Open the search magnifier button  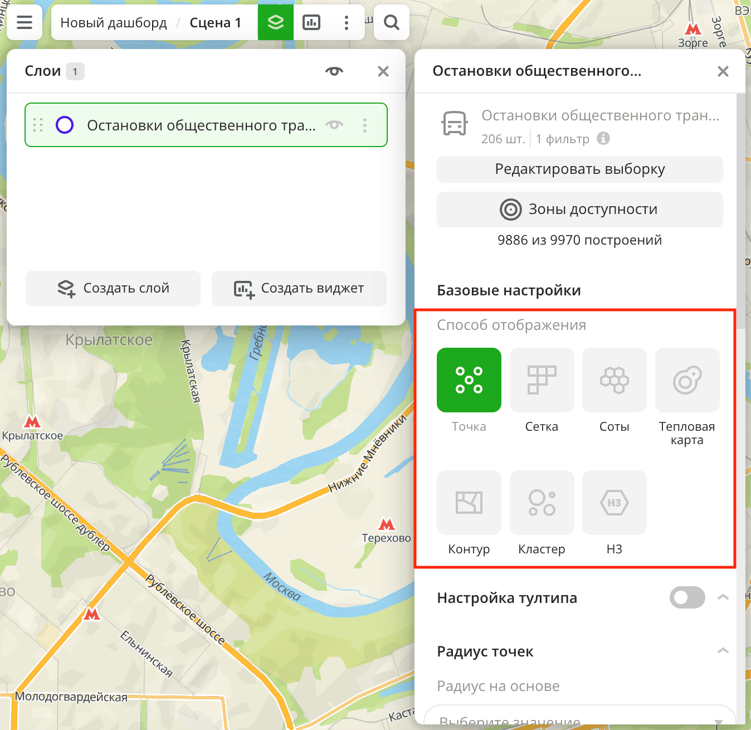point(392,22)
